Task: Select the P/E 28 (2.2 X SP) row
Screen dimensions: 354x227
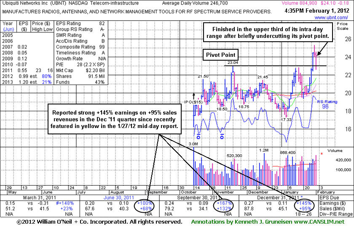Action: [80, 64]
